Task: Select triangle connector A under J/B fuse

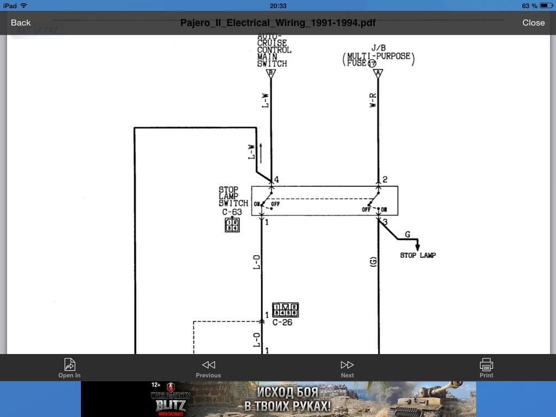Action: [x=378, y=73]
